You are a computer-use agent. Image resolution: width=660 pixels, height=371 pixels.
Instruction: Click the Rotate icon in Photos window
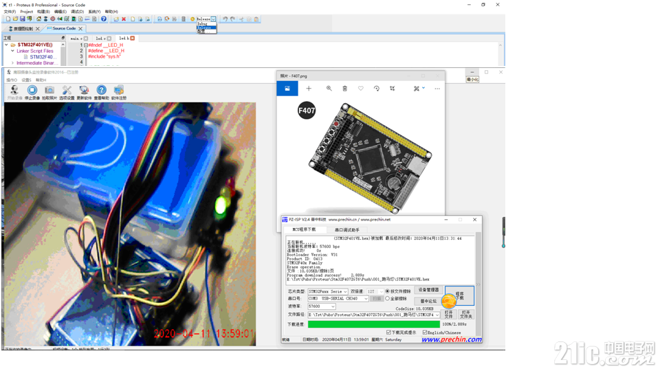pos(376,89)
